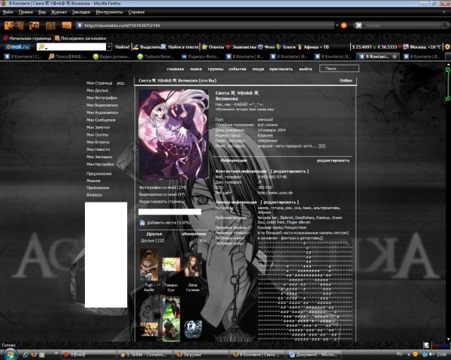Click редактировать next to Контактная информация
This screenshot has width=451, height=360.
[x=289, y=171]
